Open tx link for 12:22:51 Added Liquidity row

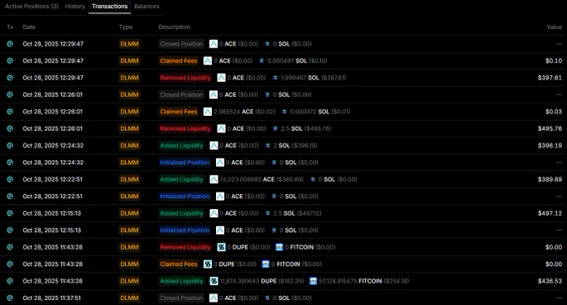10,179
